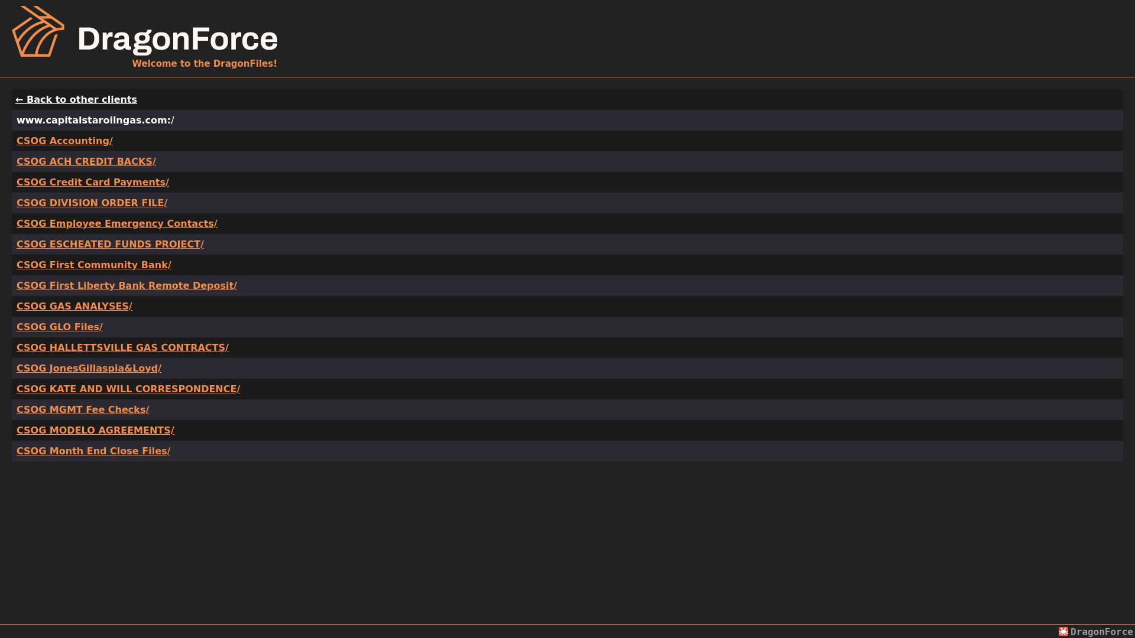Click the DragonForce dragon logo icon
Image resolution: width=1135 pixels, height=638 pixels.
point(38,31)
